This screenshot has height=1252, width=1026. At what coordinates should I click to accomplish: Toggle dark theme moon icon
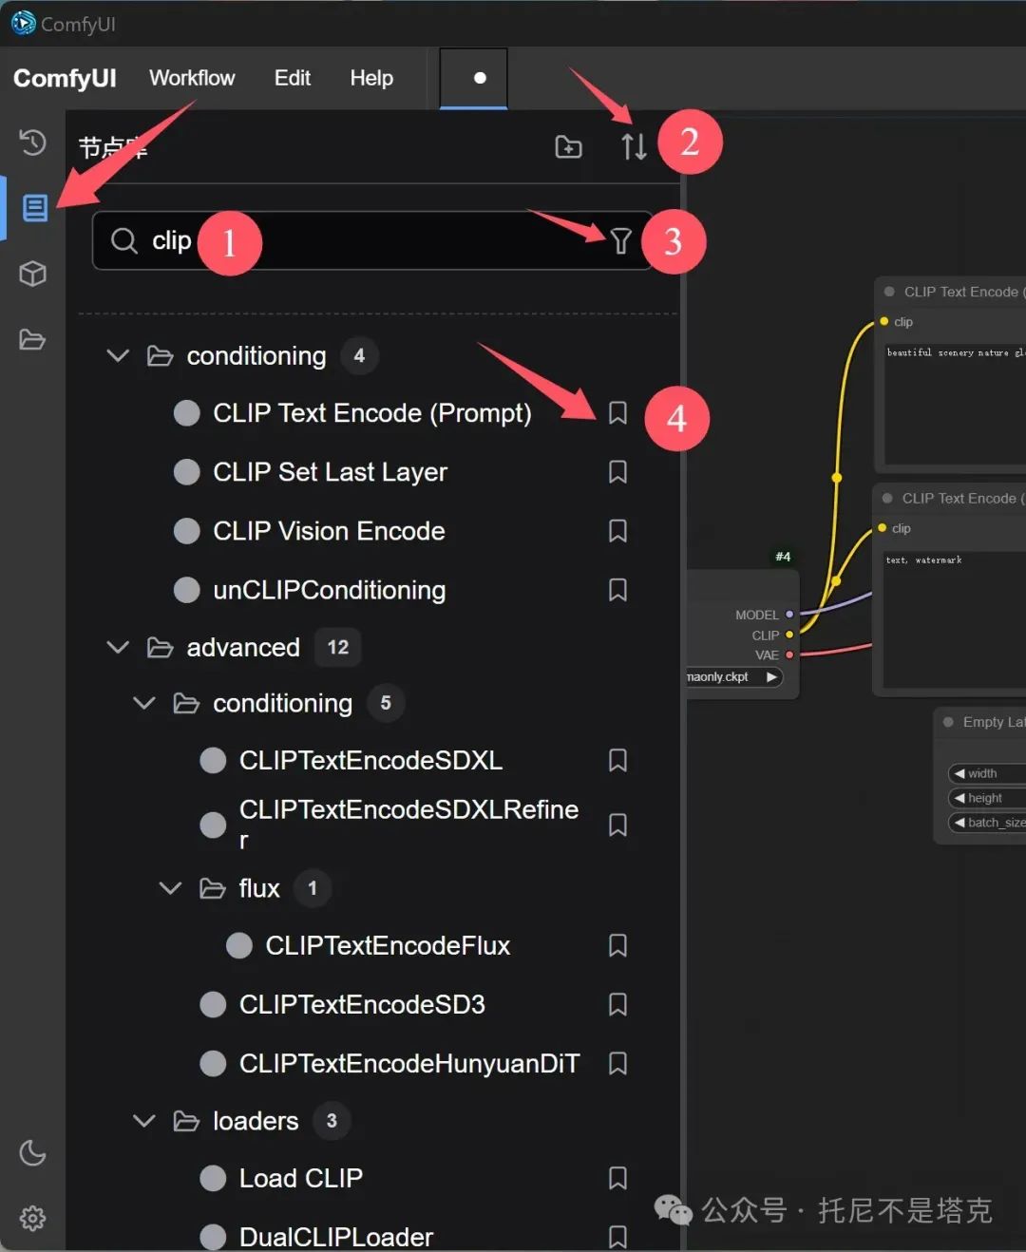point(32,1152)
